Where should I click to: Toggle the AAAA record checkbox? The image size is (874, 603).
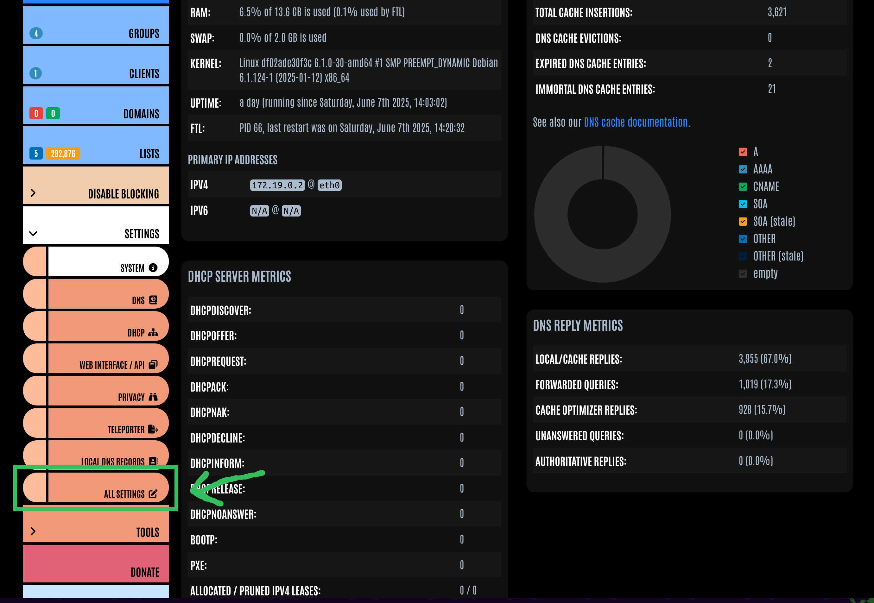click(x=743, y=169)
